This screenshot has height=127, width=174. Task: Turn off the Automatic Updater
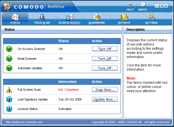click(105, 68)
